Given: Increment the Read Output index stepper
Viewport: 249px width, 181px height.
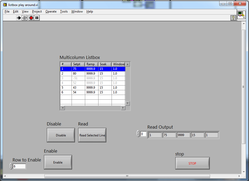Looking at the screenshot, I should [x=138, y=132].
